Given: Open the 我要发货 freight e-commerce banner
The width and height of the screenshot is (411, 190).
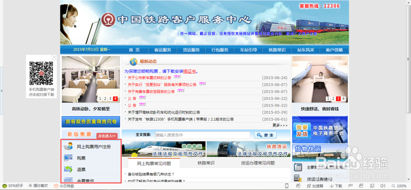Looking at the screenshot, I should 320,130.
